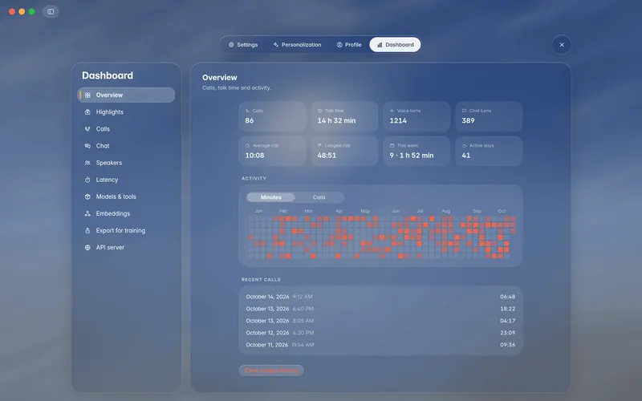Click the Chat bubbles icon in sidebar
The height and width of the screenshot is (401, 642).
coord(87,146)
